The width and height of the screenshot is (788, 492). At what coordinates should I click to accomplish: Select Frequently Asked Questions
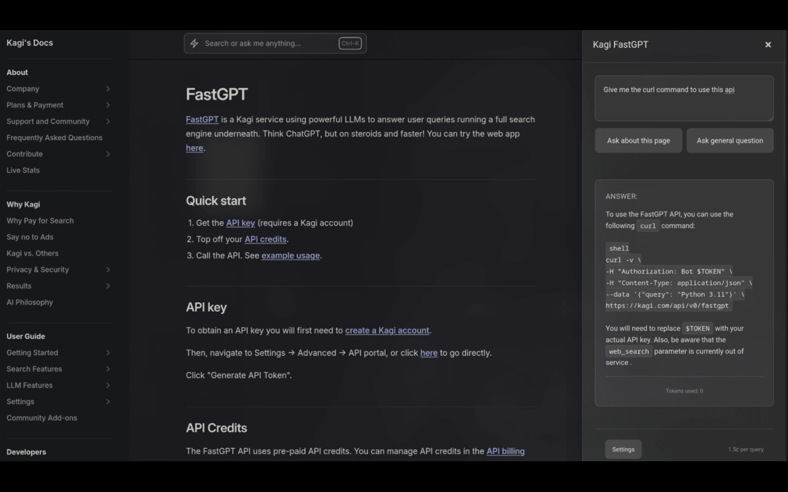[x=55, y=137]
